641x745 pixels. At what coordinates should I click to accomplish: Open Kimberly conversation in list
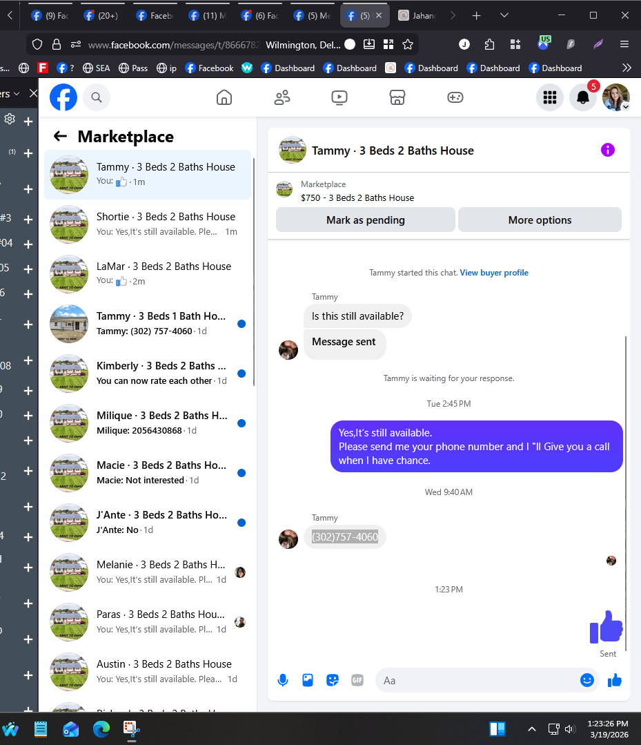pyautogui.click(x=148, y=374)
